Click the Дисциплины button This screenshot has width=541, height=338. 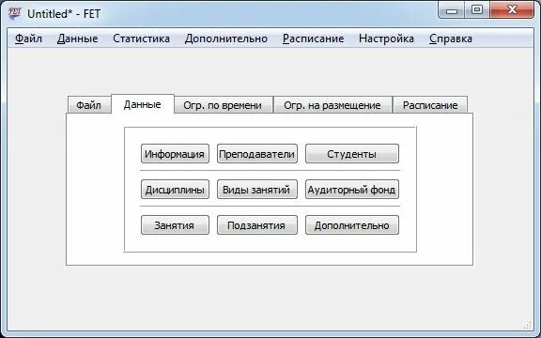175,190
